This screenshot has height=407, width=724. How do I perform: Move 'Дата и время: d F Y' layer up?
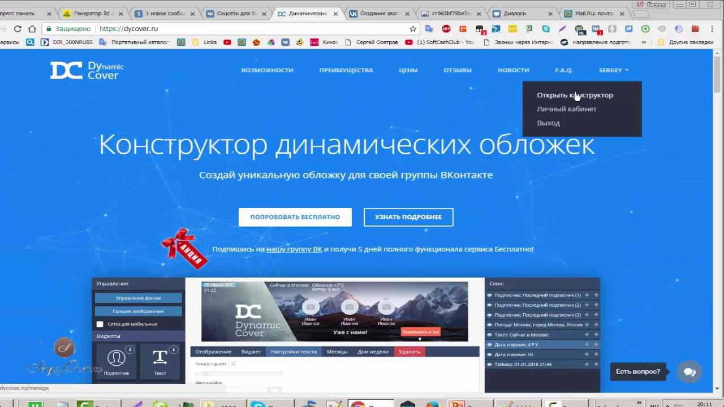pyautogui.click(x=596, y=345)
